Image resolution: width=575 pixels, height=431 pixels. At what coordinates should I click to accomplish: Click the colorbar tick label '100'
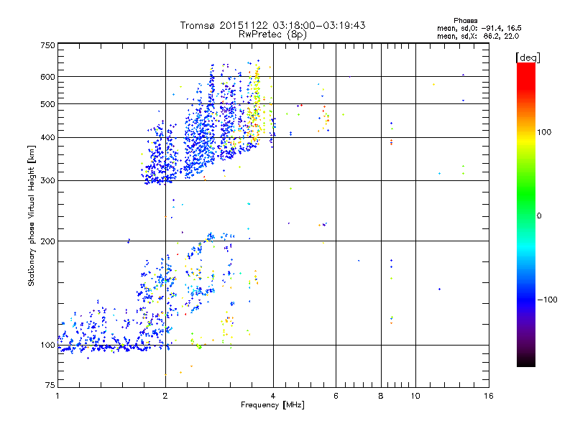pos(544,132)
